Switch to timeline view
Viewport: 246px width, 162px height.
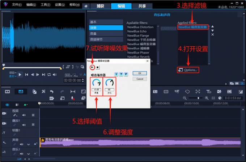[21, 92]
